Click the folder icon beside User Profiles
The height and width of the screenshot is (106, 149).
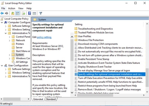pos(76,36)
